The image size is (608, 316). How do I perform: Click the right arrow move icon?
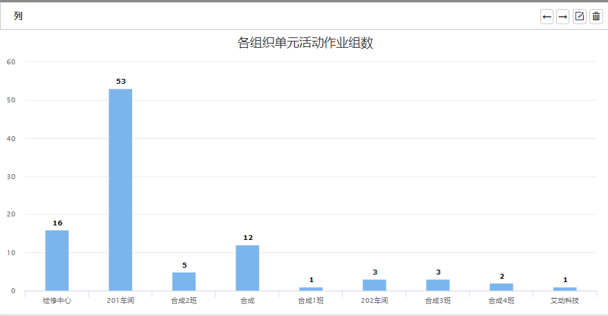click(x=562, y=17)
